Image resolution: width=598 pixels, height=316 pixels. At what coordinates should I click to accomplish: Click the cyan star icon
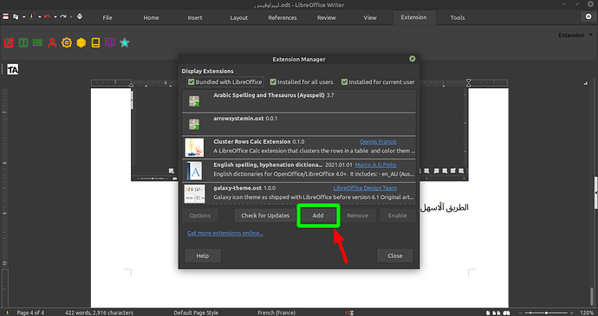124,42
